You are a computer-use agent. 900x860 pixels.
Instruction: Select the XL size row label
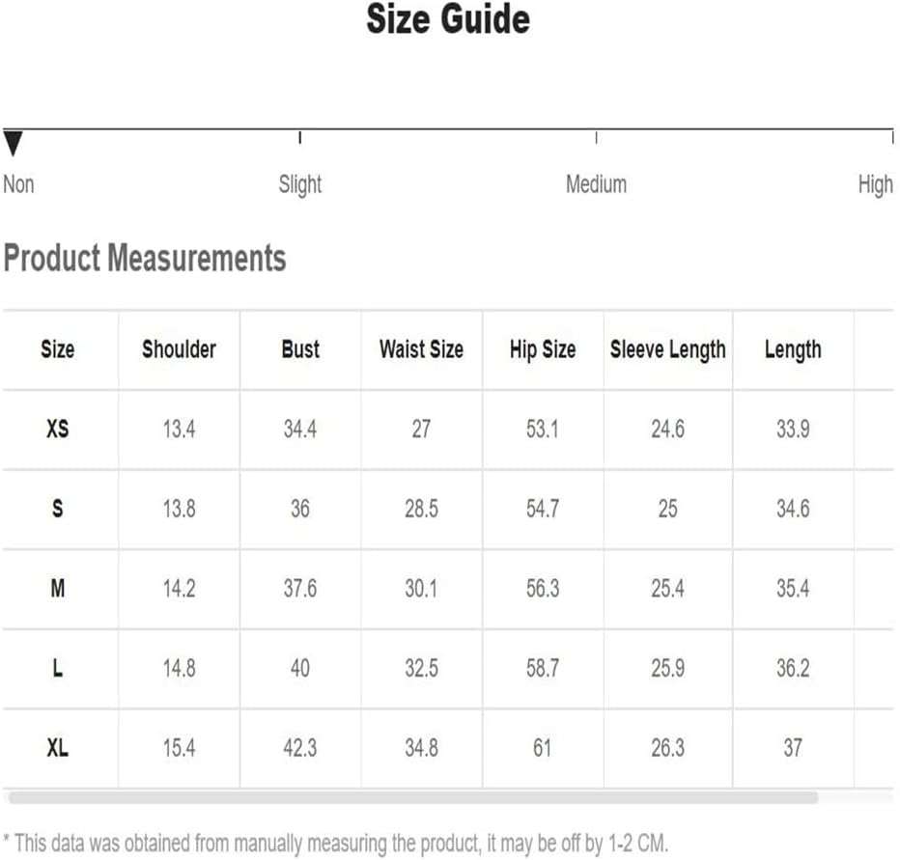[57, 747]
